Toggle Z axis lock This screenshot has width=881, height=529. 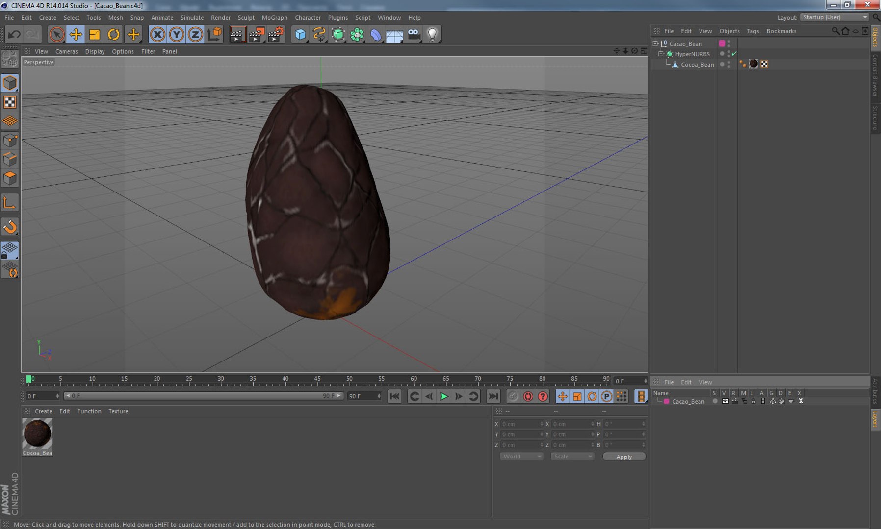(195, 34)
